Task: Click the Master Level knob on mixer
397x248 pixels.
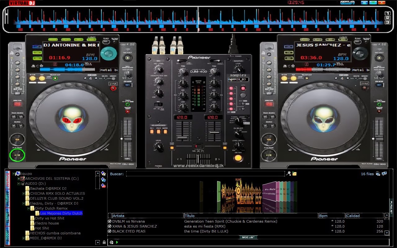Action: (x=238, y=69)
